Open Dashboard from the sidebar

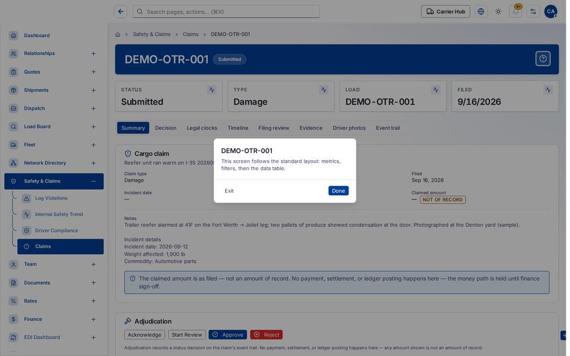point(54,36)
